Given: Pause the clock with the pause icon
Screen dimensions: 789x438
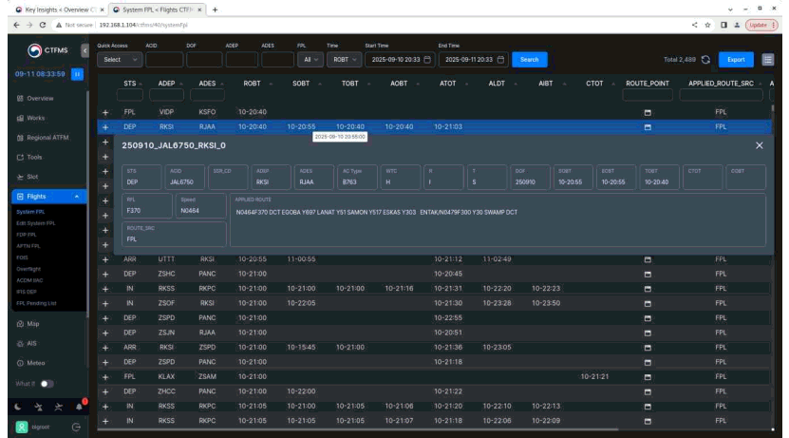Looking at the screenshot, I should [78, 74].
